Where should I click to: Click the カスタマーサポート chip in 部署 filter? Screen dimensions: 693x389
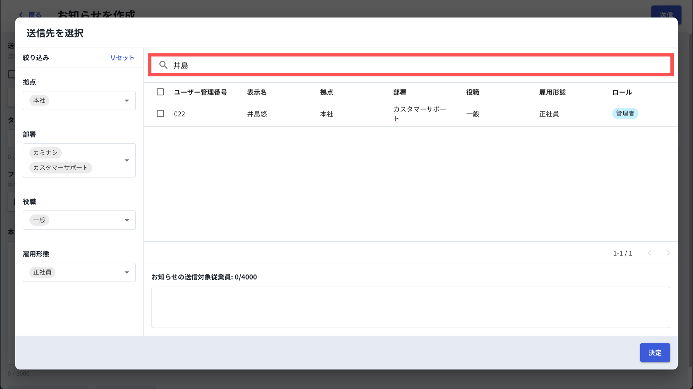61,168
